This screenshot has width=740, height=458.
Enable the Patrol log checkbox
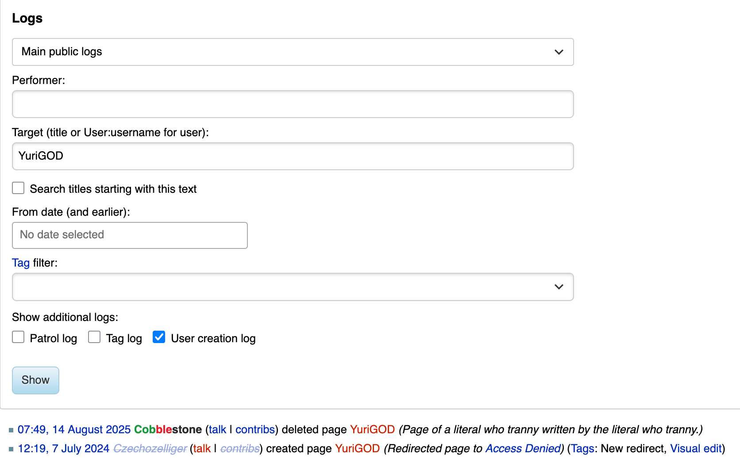tap(18, 337)
